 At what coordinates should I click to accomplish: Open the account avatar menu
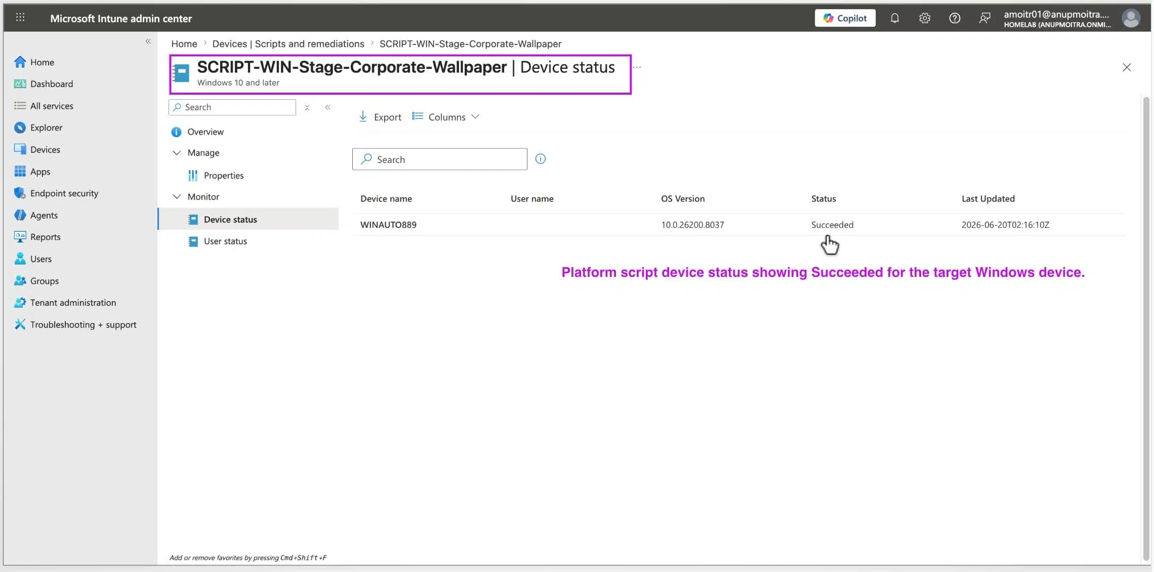1131,18
